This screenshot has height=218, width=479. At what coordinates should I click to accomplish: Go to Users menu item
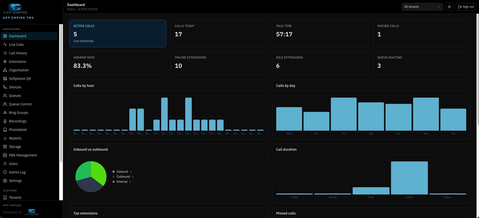click(29, 164)
